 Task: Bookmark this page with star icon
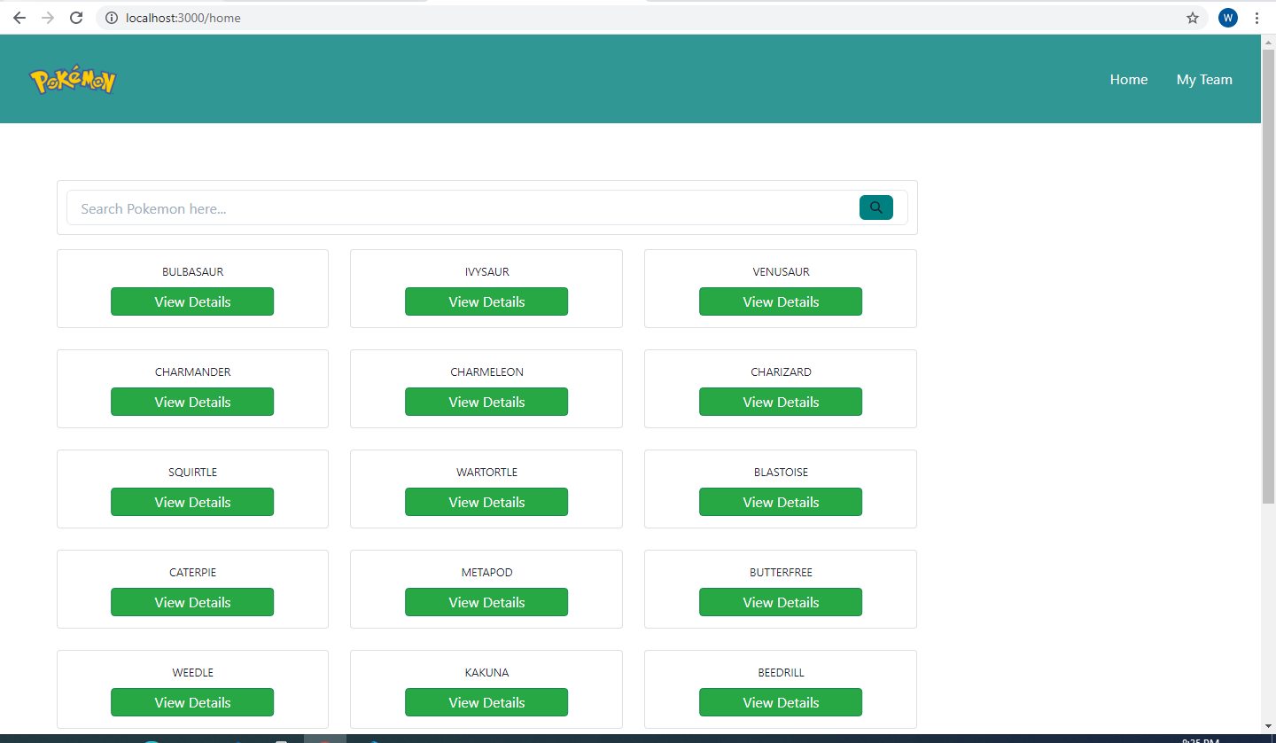coord(1193,18)
